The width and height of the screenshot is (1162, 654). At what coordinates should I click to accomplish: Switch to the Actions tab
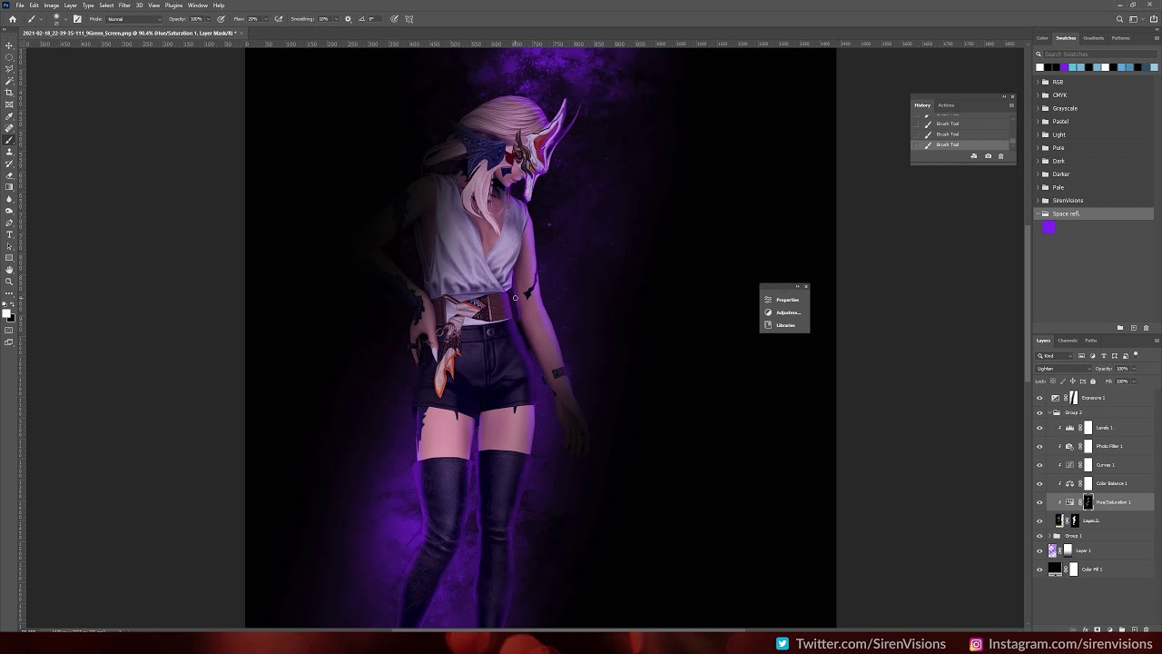tap(946, 105)
